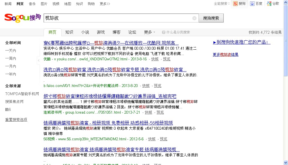
Task: Filter source by 搜狐焦点网
Action: pos(14,102)
